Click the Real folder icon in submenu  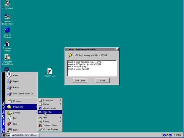click(40, 117)
